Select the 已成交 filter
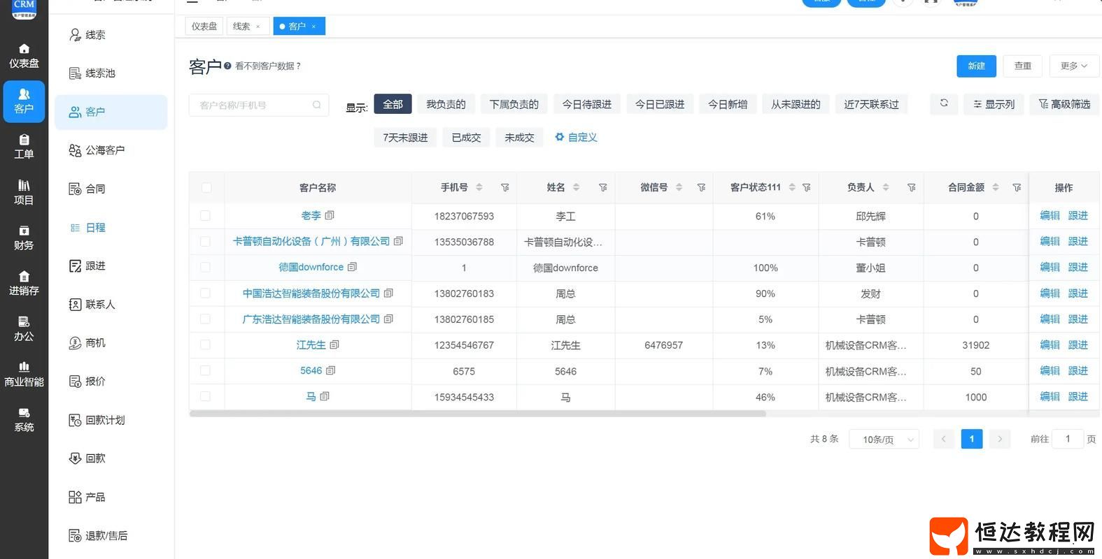The height and width of the screenshot is (559, 1102). tap(466, 138)
